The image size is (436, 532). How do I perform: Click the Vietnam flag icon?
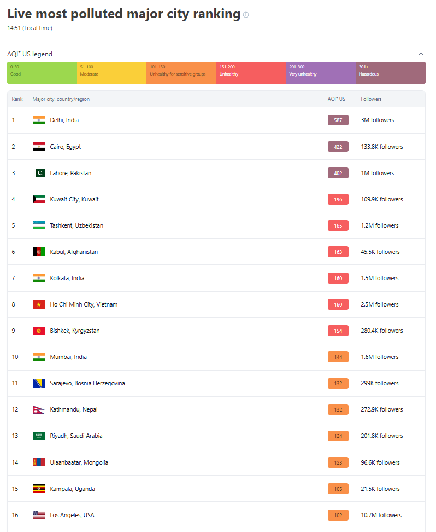click(38, 304)
